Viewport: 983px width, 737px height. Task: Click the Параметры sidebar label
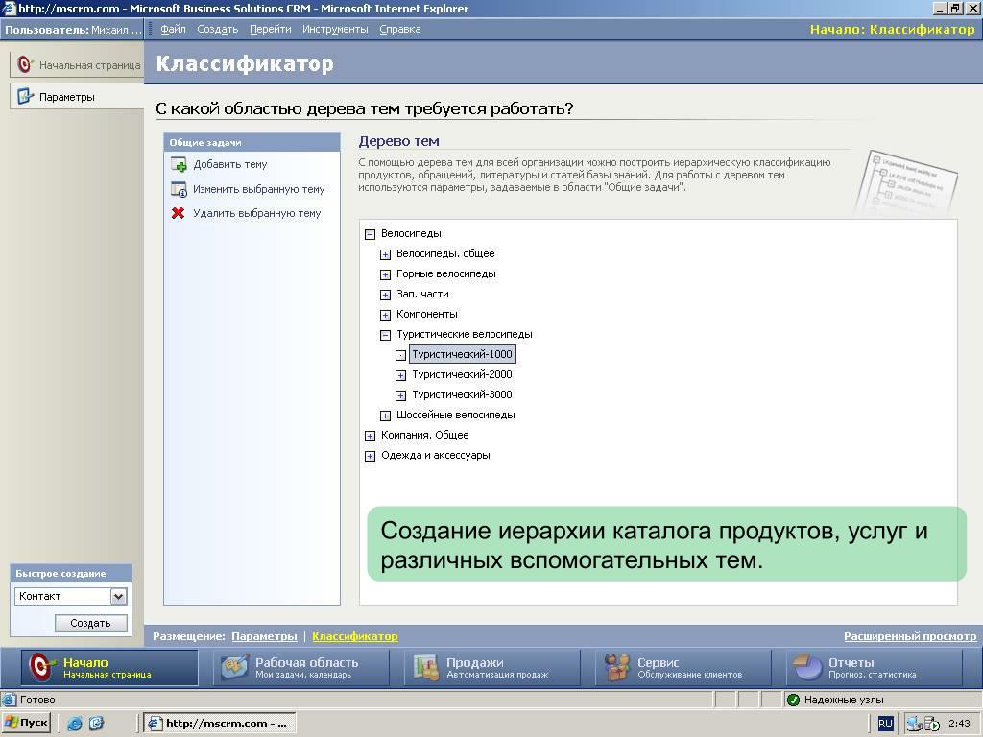point(67,97)
